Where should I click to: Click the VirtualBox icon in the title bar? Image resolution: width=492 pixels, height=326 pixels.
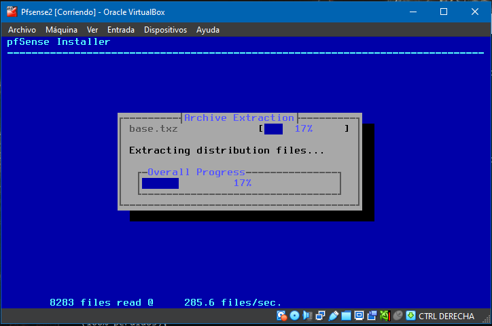pyautogui.click(x=11, y=12)
